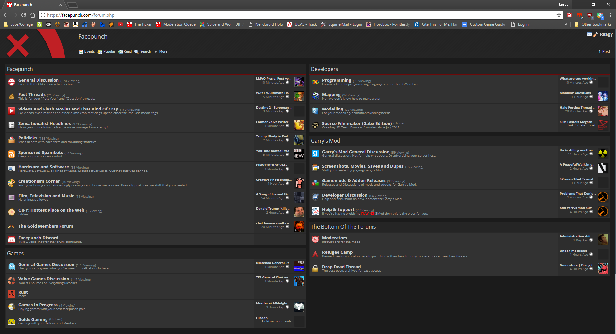The width and height of the screenshot is (616, 334).
Task: Open the Programming forum link
Action: pos(337,80)
